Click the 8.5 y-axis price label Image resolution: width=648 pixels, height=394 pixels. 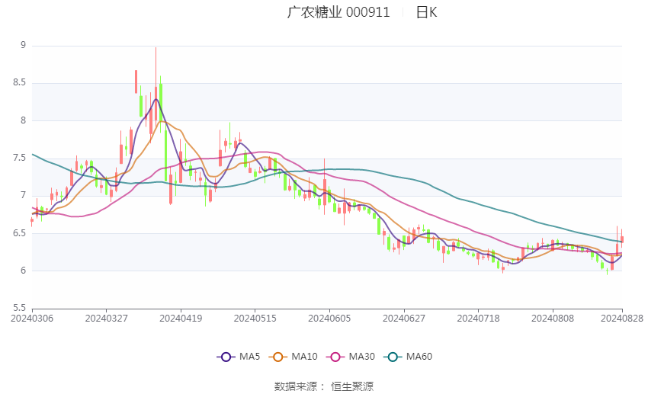click(19, 82)
